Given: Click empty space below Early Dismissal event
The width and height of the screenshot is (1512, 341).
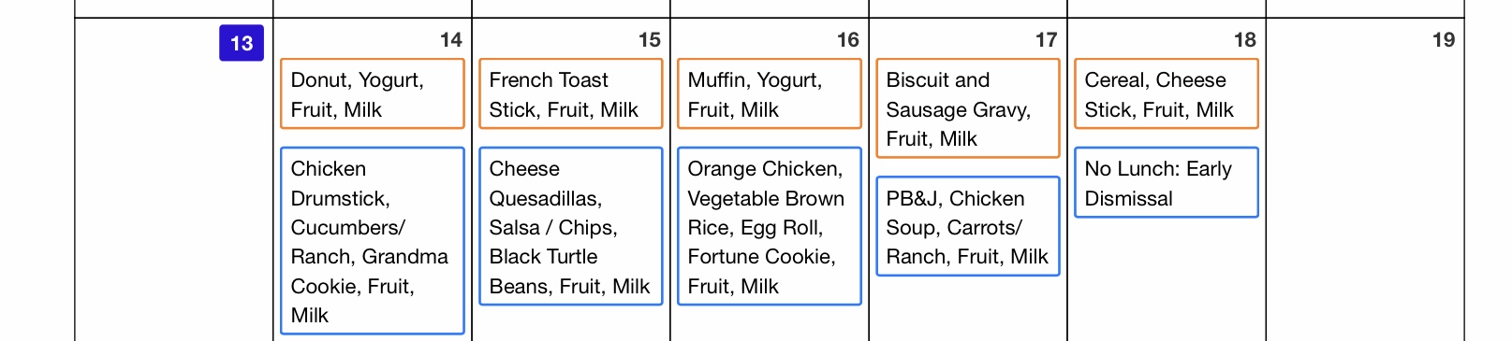Looking at the screenshot, I should 1167,280.
